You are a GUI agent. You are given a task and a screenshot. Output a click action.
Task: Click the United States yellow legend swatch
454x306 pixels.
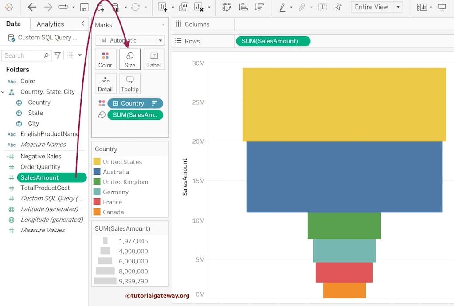point(97,162)
